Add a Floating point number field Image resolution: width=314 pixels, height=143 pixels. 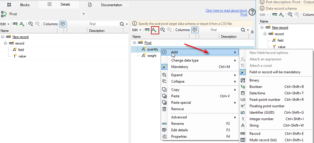click(x=276, y=106)
